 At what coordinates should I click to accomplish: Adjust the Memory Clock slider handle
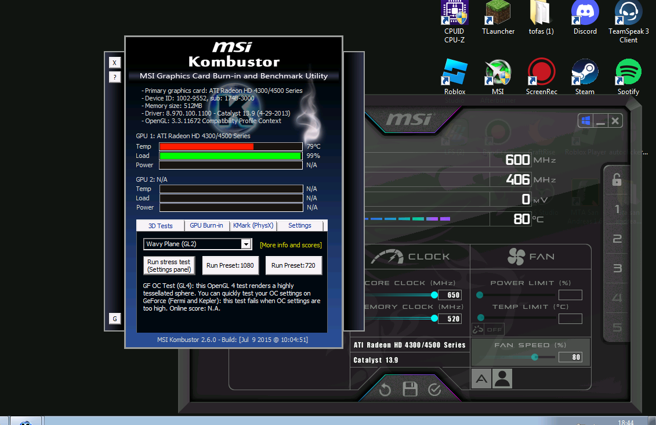tap(434, 319)
